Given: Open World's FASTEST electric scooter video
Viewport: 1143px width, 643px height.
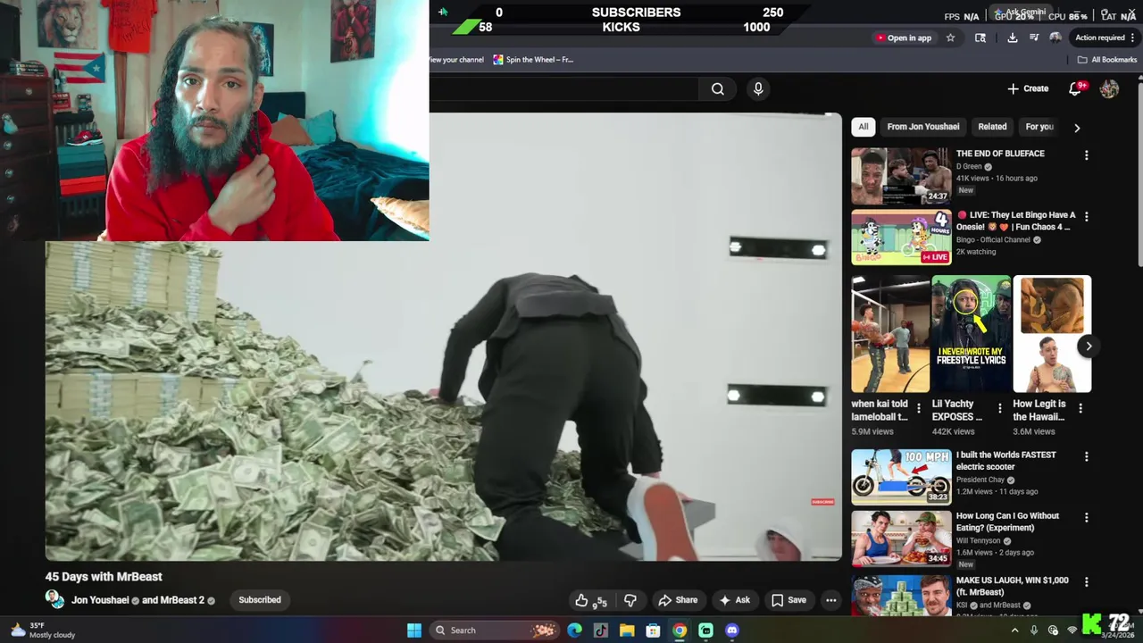Looking at the screenshot, I should tap(901, 477).
